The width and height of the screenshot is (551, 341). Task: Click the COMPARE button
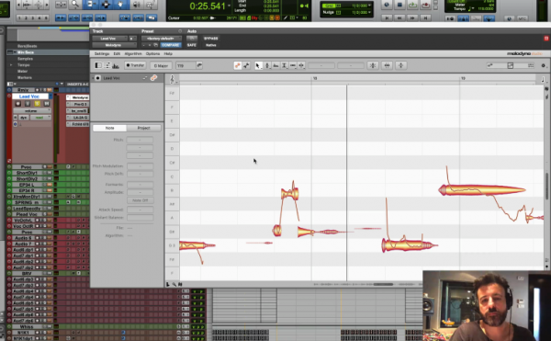click(171, 45)
